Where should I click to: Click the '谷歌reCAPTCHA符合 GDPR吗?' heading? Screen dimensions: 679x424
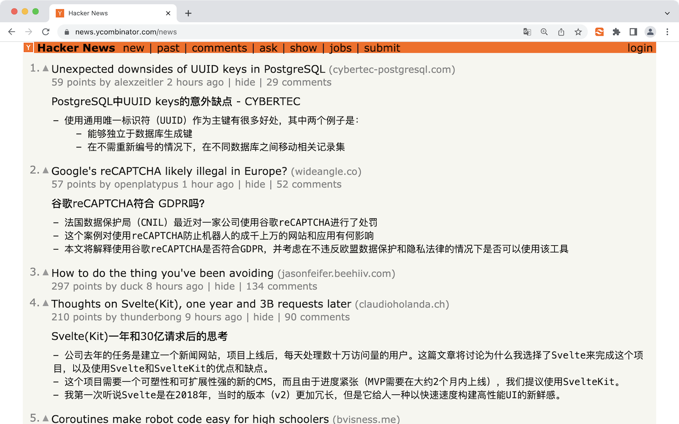128,204
